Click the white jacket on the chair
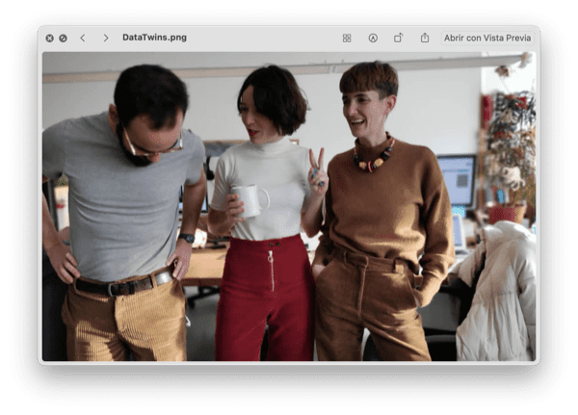The image size is (578, 415). [x=497, y=294]
